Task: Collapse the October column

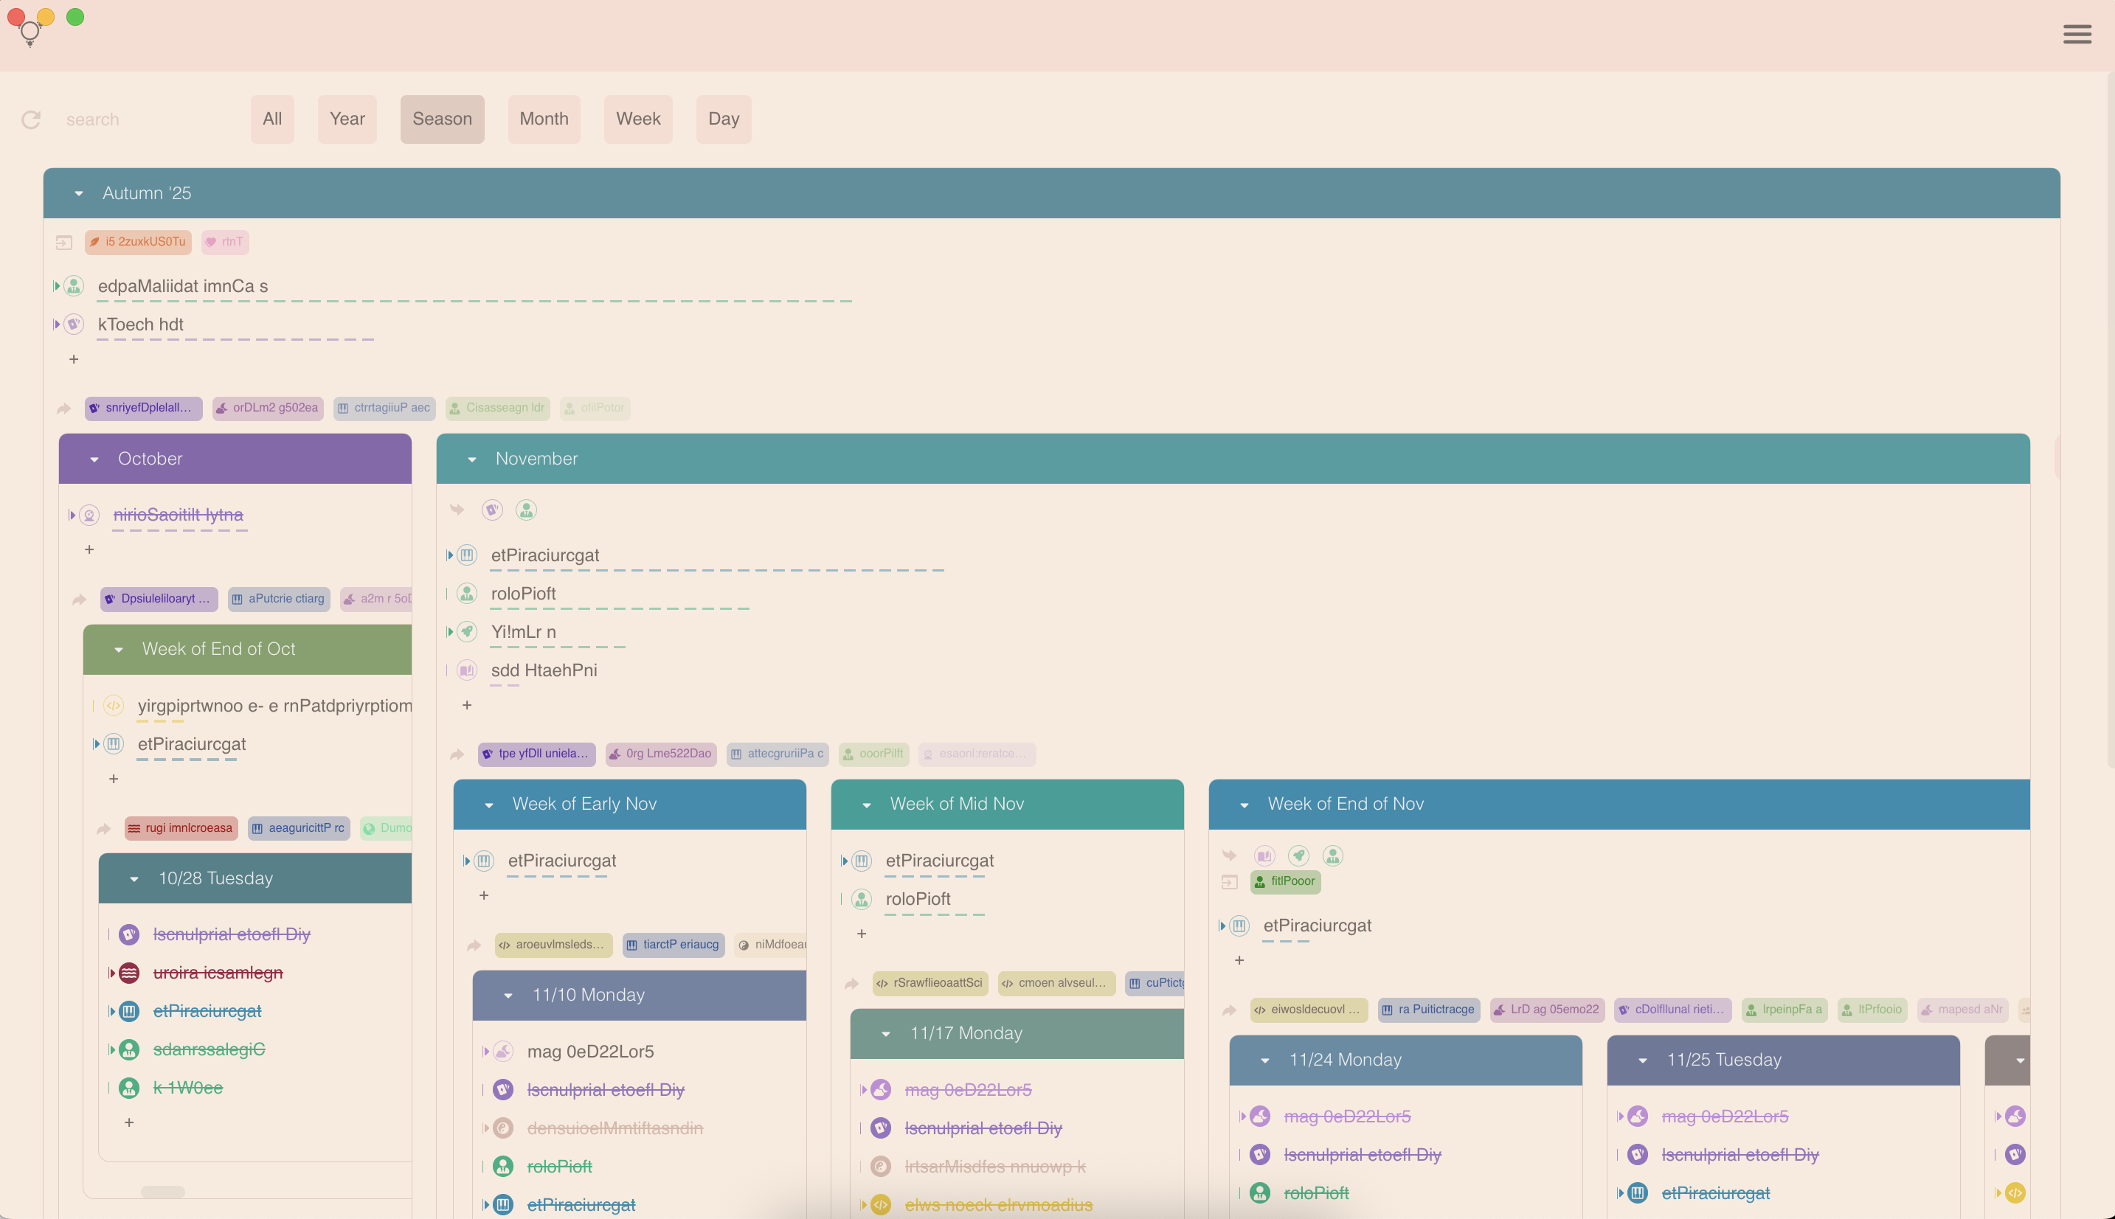Action: [94, 459]
